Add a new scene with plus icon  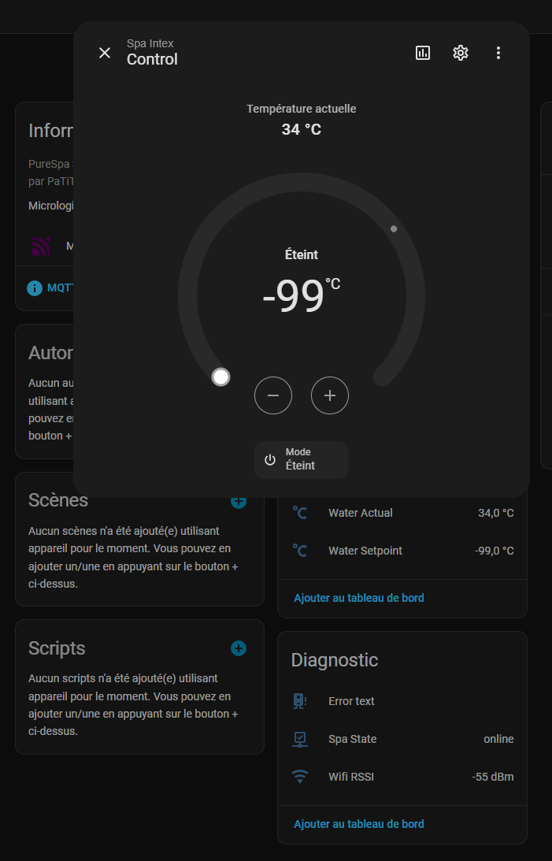pos(239,501)
